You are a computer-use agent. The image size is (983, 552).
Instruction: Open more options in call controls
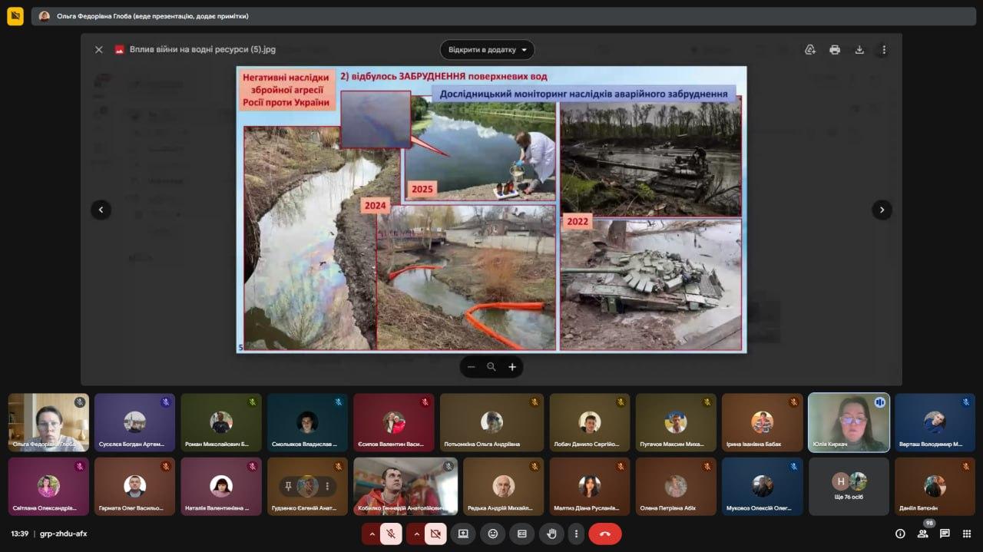click(x=576, y=534)
